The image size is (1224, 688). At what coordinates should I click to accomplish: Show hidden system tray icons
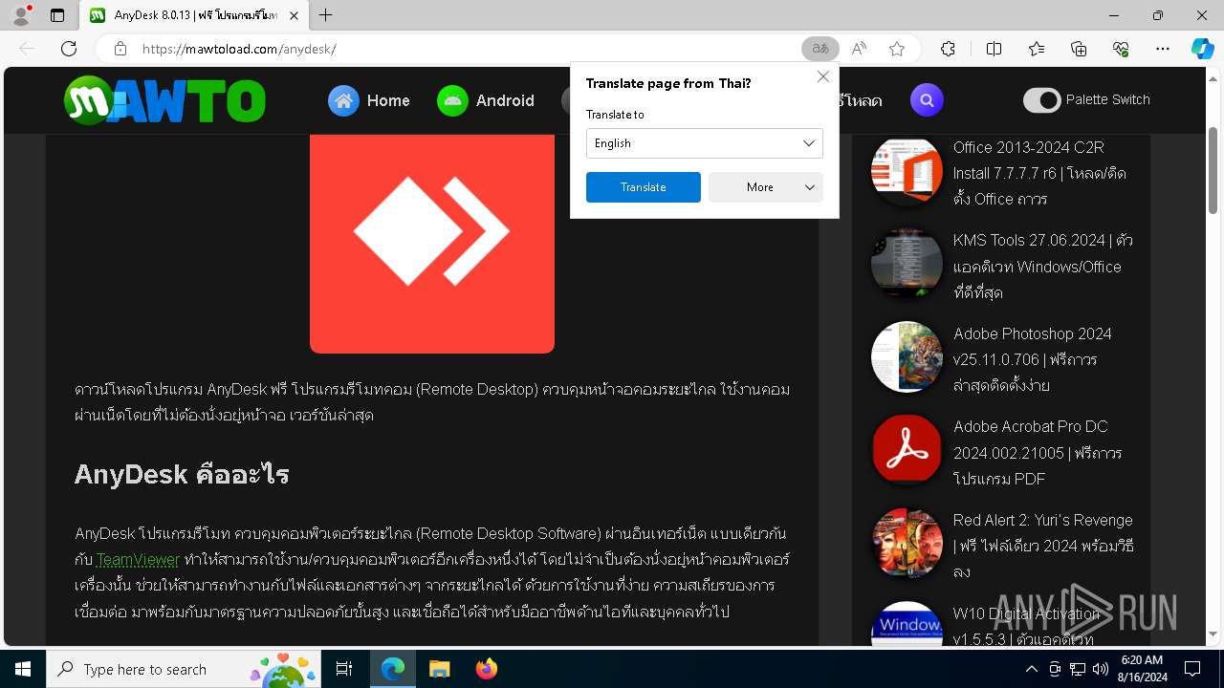click(x=1031, y=669)
